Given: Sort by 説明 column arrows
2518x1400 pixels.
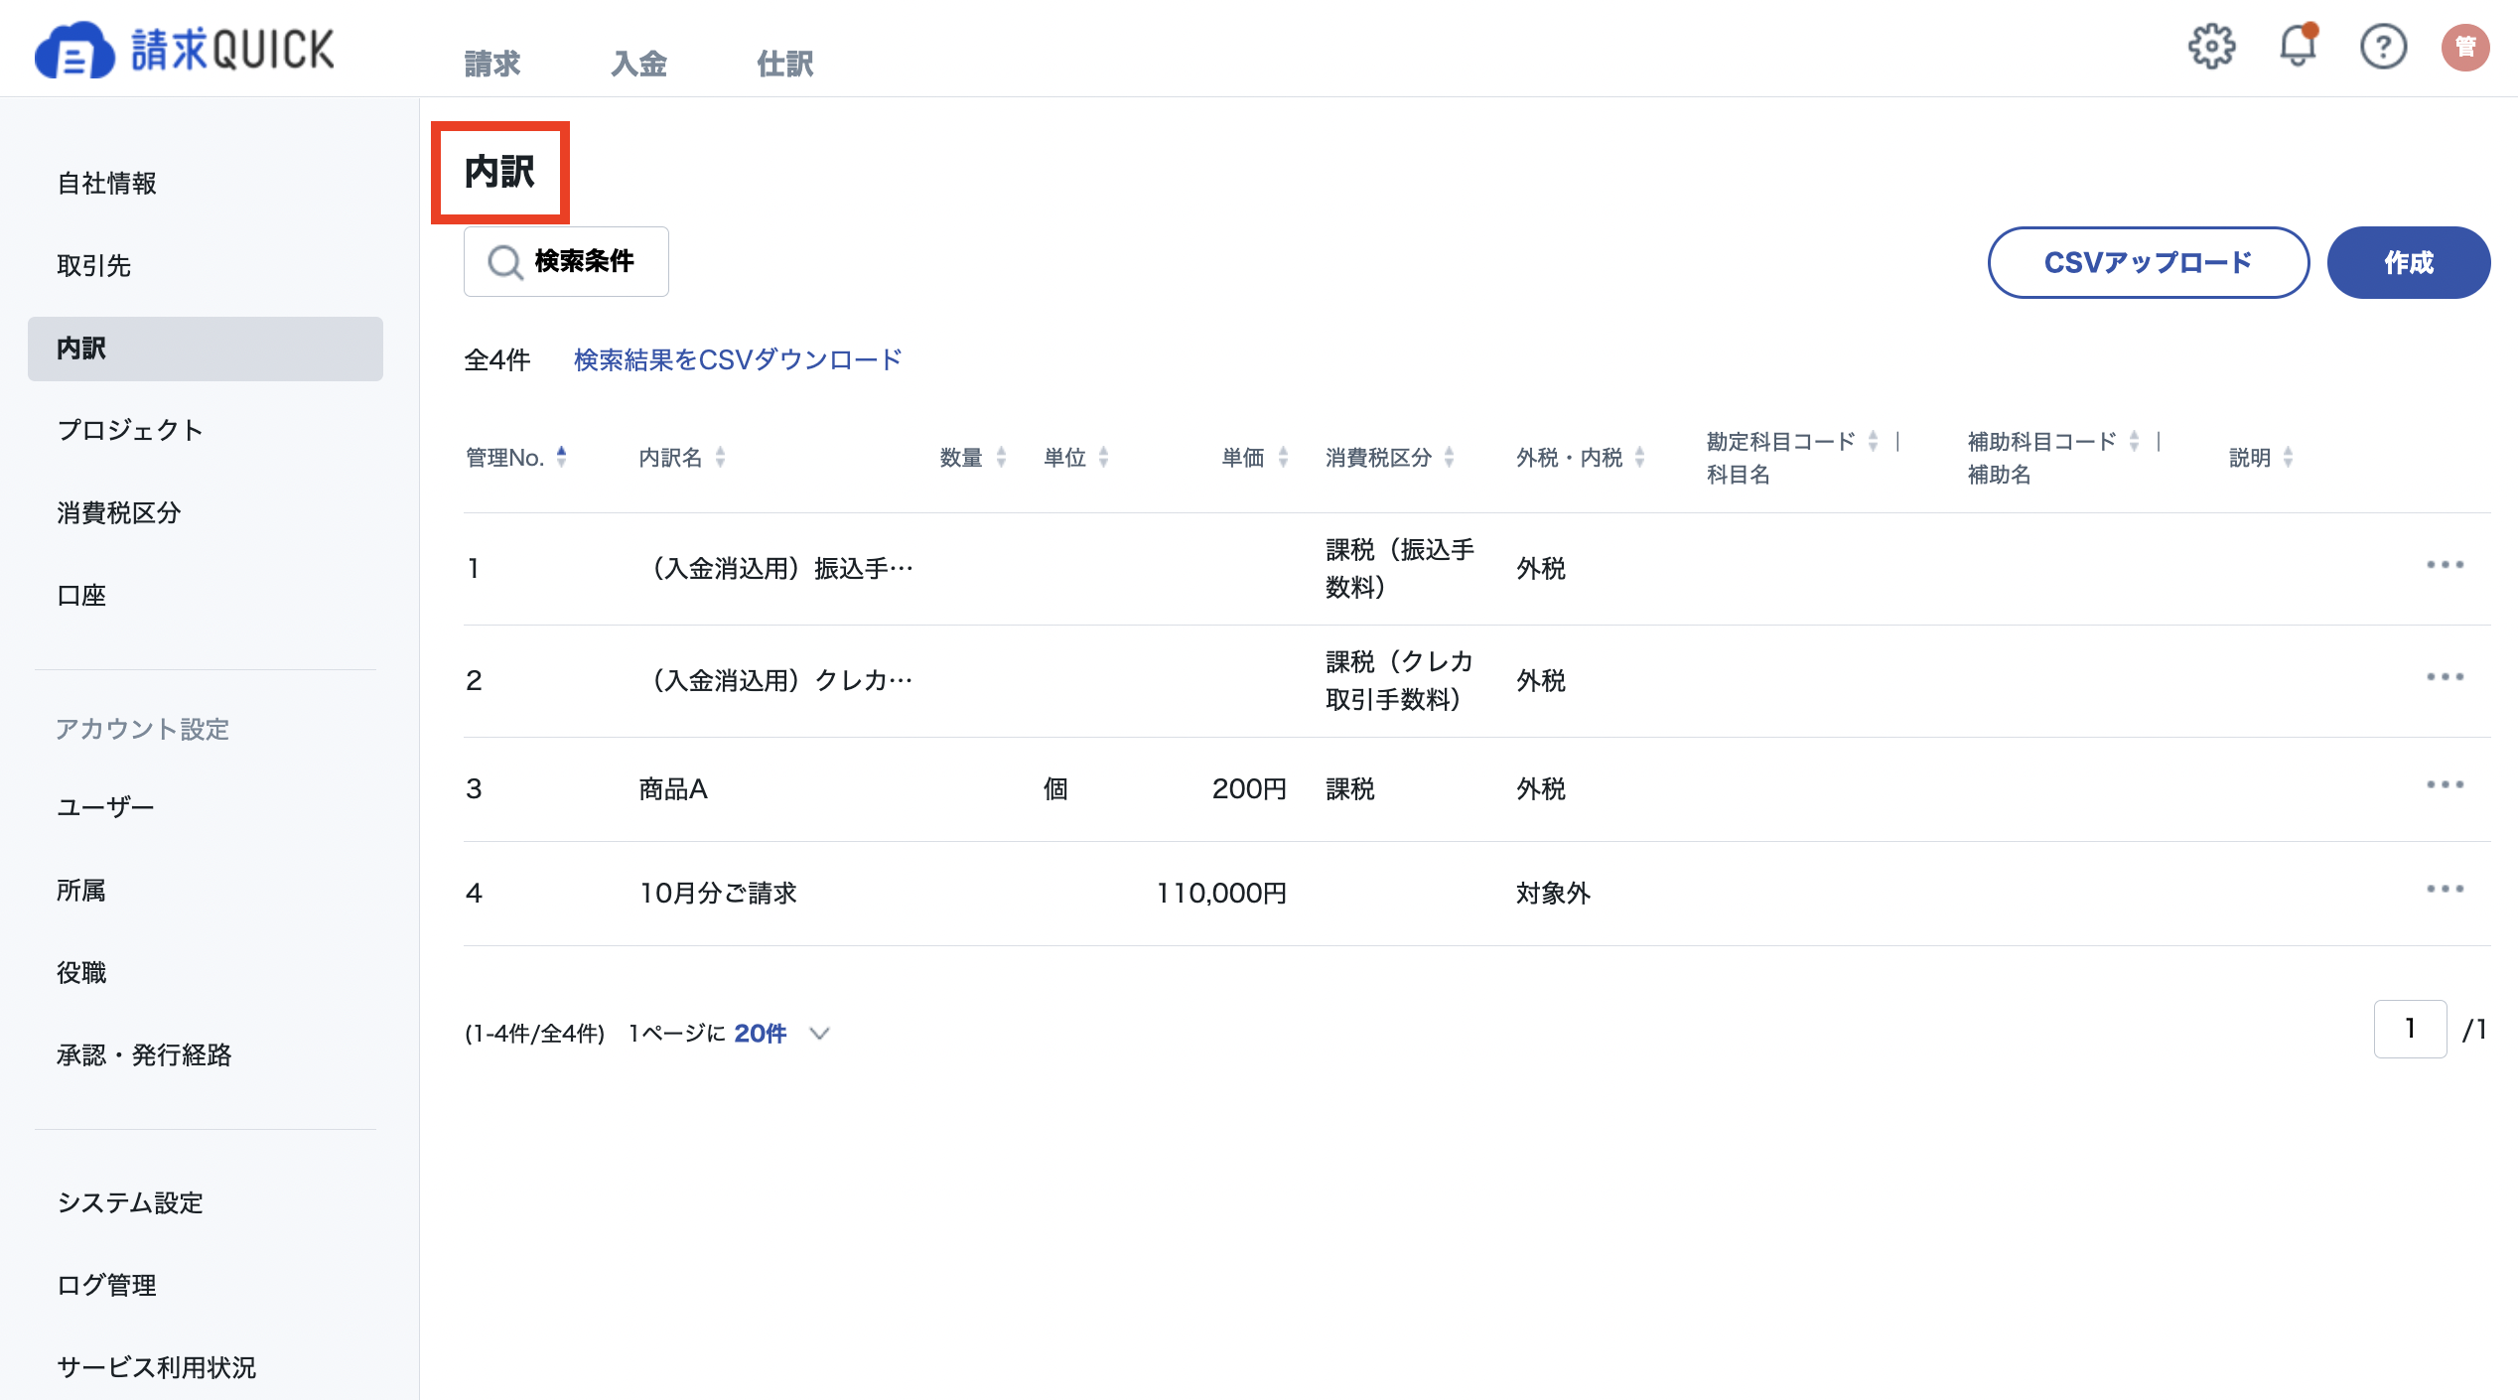Looking at the screenshot, I should coord(2288,457).
